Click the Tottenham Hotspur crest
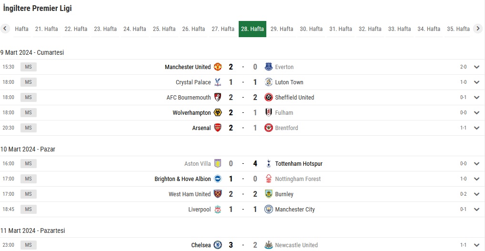The height and width of the screenshot is (251, 485). tap(269, 163)
